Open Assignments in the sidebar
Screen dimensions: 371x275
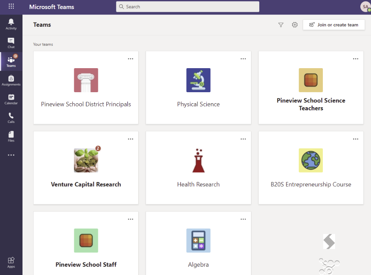coord(11,80)
